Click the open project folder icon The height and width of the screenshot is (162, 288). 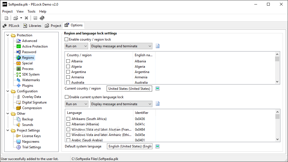pos(16,18)
